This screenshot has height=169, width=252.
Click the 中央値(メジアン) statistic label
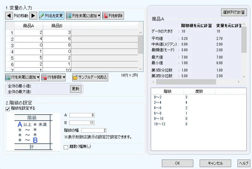coord(164,44)
